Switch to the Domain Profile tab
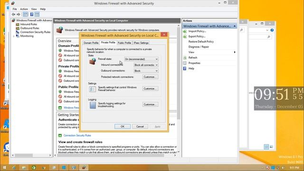Viewport: 304px width, 171px height. [x=91, y=43]
